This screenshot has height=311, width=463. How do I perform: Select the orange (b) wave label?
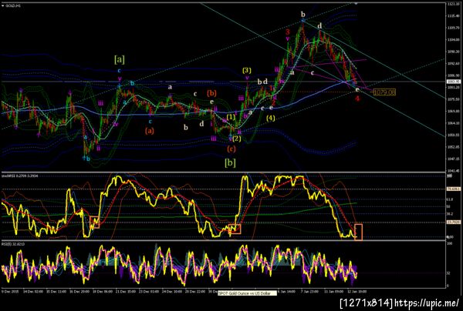pos(211,93)
